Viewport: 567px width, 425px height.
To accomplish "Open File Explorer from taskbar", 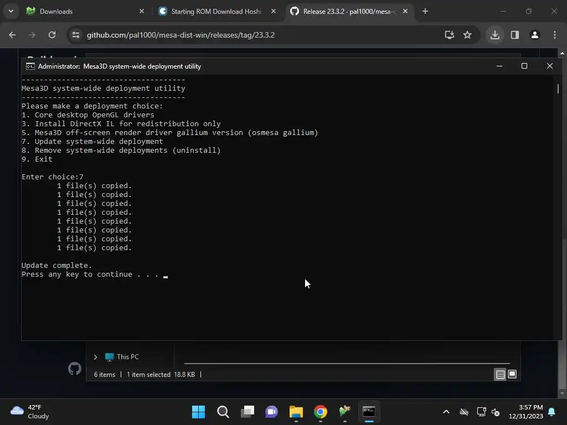I will [x=296, y=412].
